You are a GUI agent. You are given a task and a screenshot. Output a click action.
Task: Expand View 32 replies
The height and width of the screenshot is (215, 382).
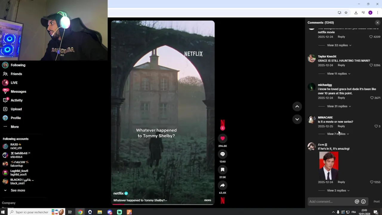coord(339,45)
